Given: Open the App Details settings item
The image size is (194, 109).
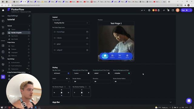Looking at the screenshot, I should coord(19,39).
